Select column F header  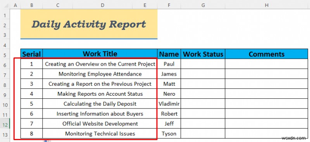[169, 5]
